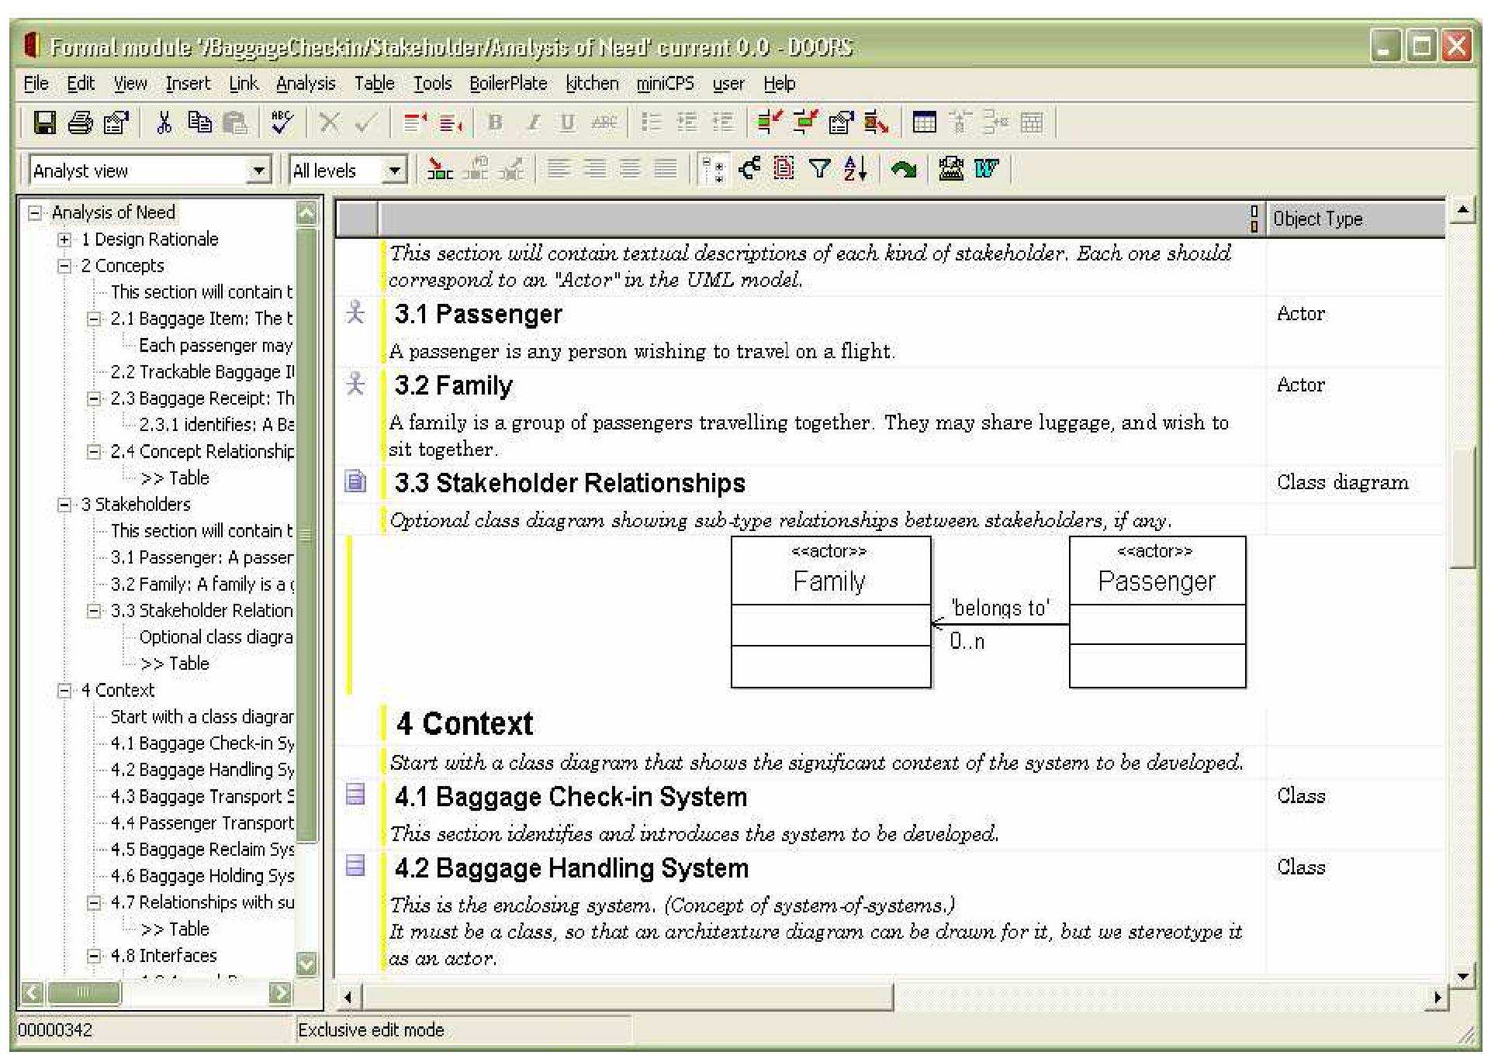Run the ABC spell check

click(282, 122)
